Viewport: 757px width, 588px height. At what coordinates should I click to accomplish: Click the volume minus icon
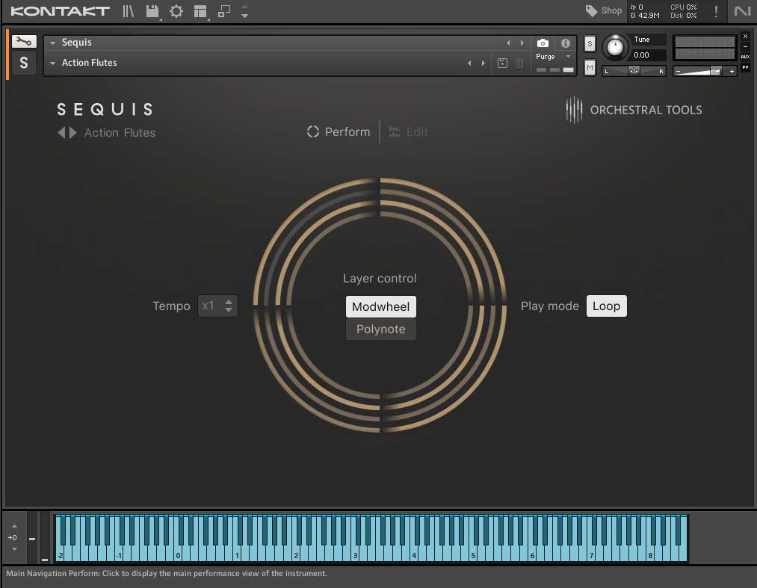click(x=679, y=72)
